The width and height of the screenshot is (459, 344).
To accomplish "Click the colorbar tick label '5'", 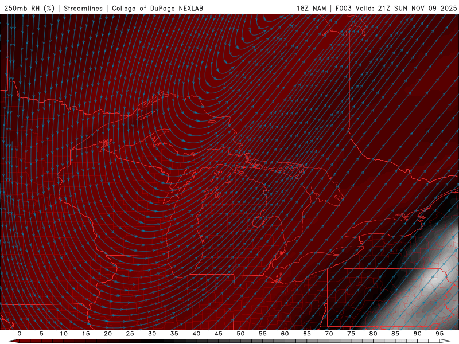I will [x=41, y=334].
